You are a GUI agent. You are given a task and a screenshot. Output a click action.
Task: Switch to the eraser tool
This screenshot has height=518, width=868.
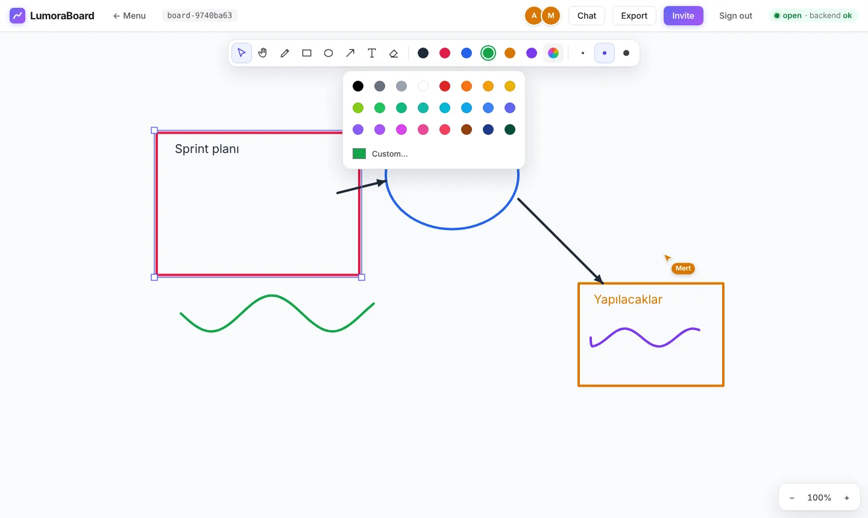[394, 53]
